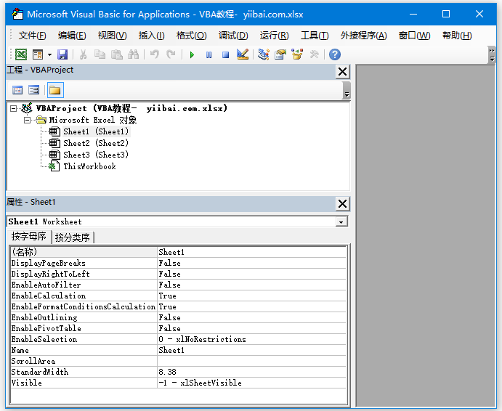This screenshot has height=411, width=502.
Task: Toggle Folders button in project panel
Action: (55, 90)
